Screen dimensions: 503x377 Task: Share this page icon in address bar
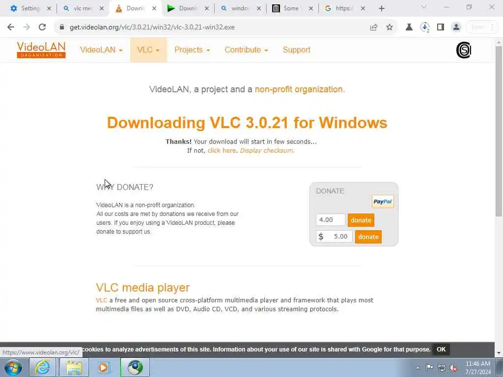coord(374,27)
